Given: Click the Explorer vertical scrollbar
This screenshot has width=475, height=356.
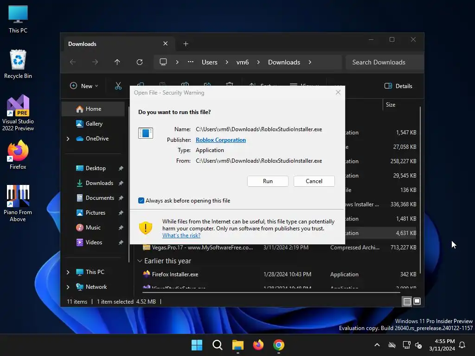Looking at the screenshot, I should (420, 189).
